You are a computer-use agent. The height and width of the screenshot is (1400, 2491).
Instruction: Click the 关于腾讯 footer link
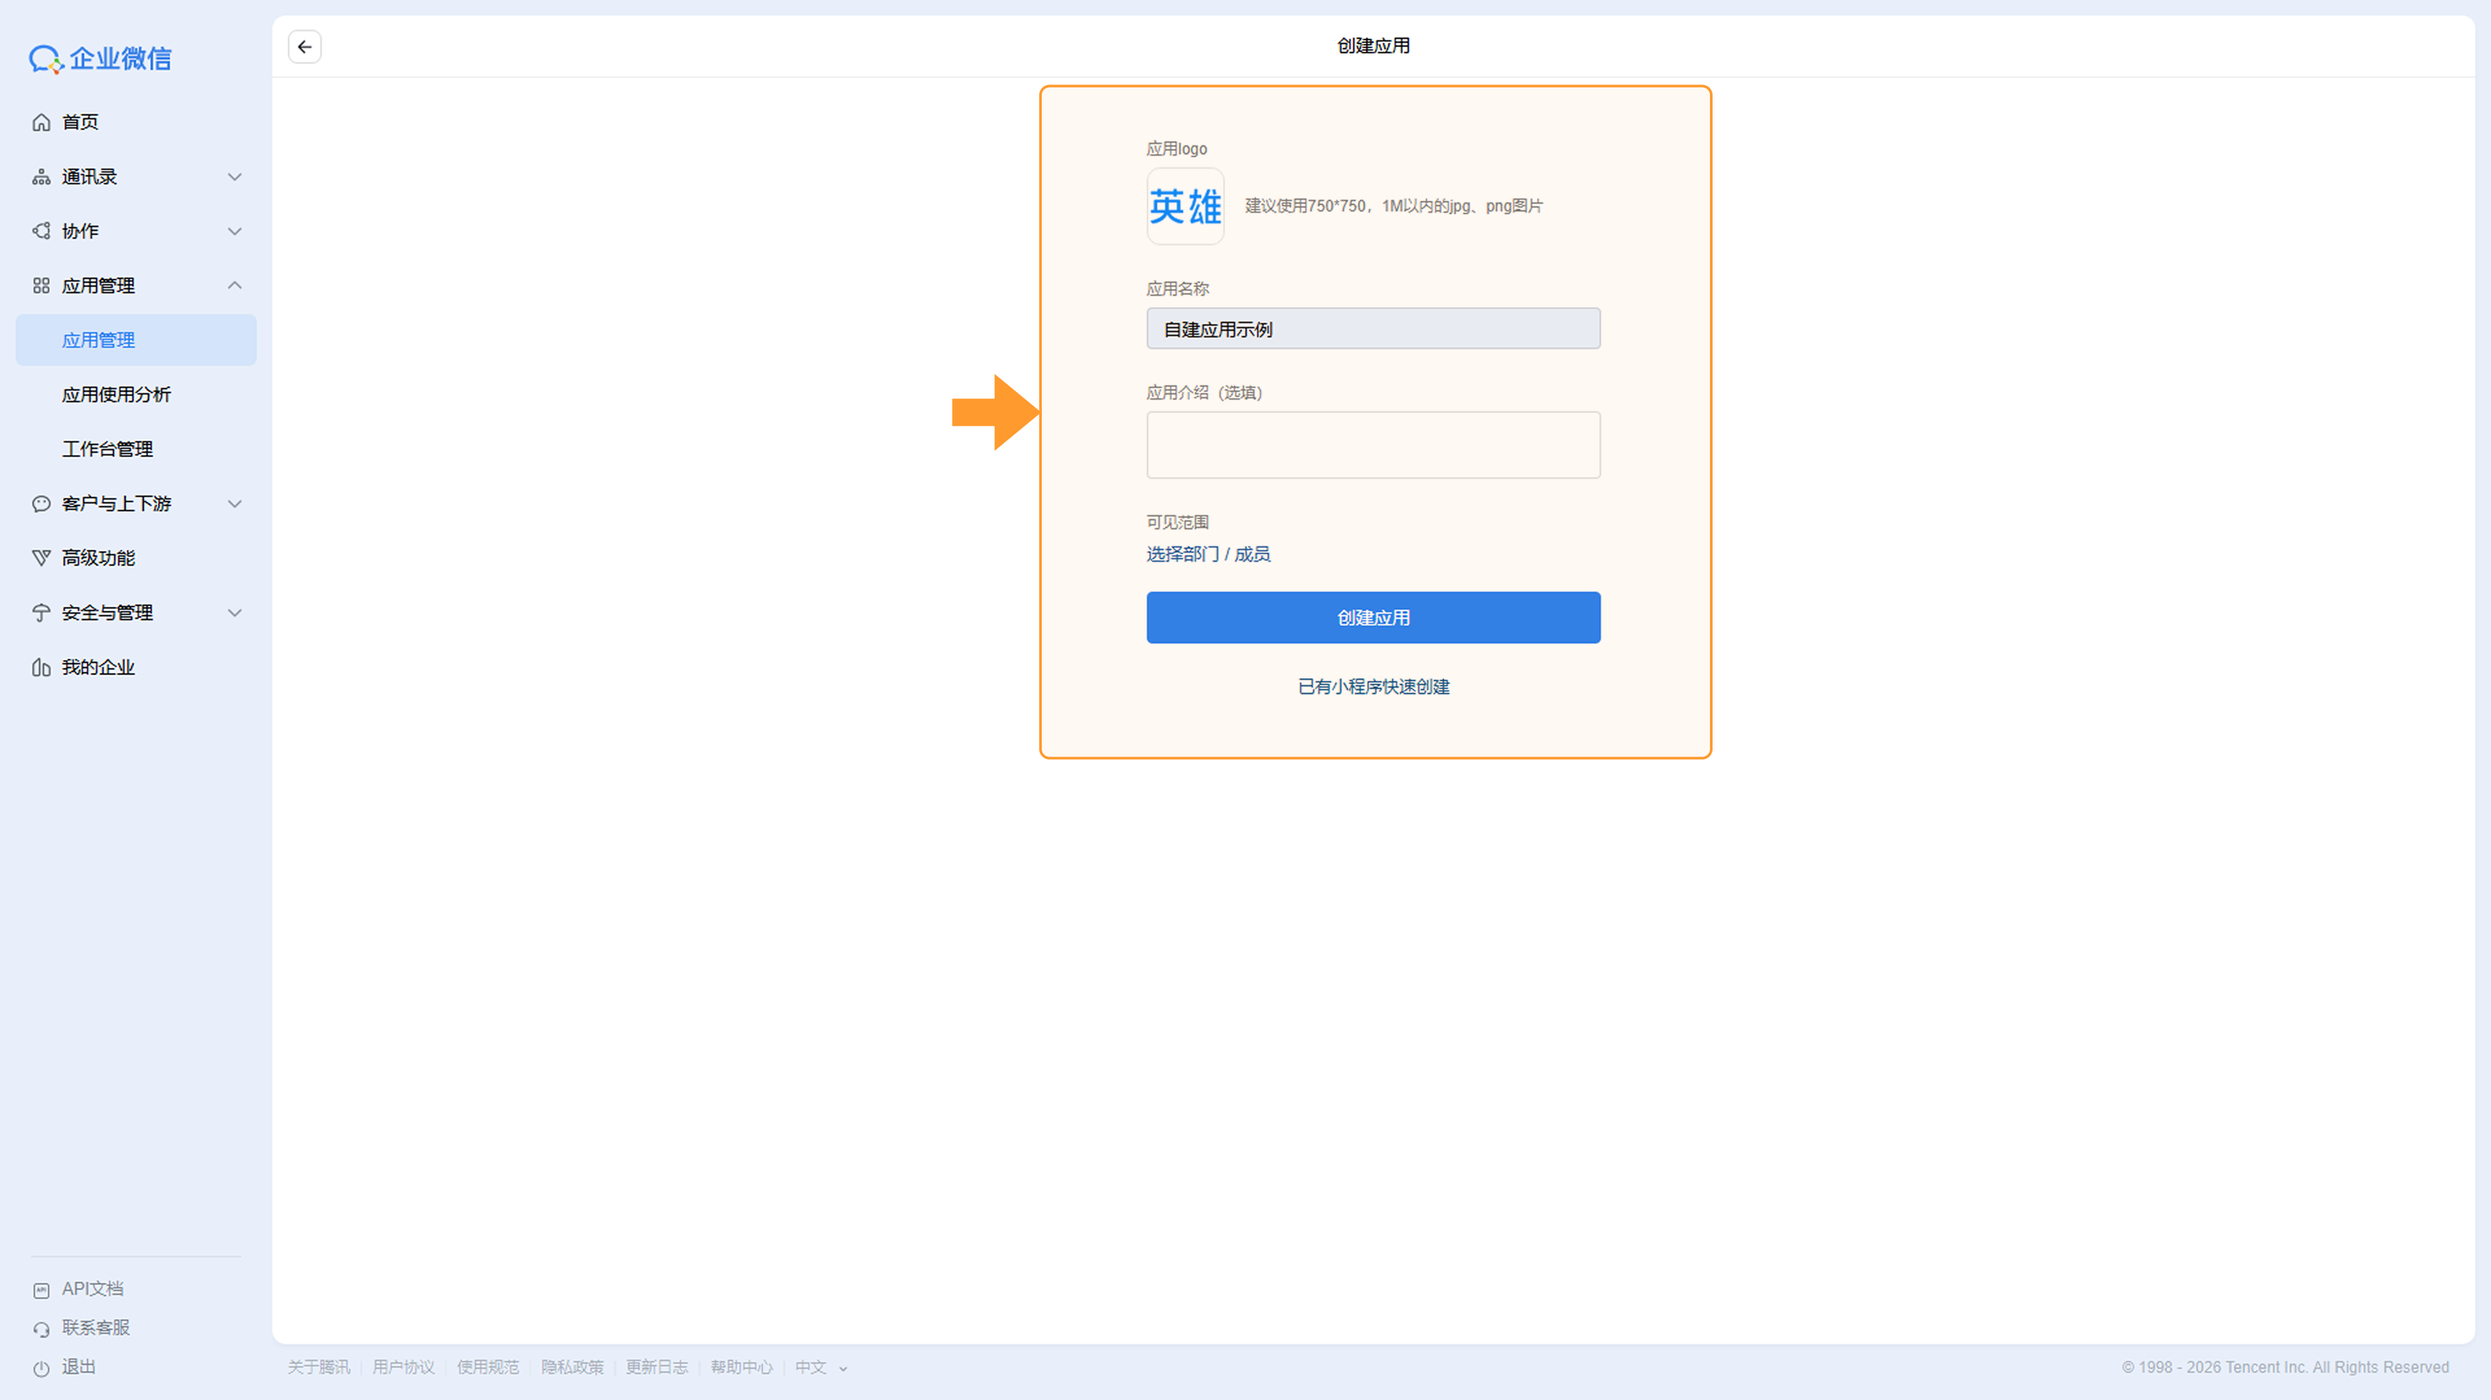point(318,1367)
